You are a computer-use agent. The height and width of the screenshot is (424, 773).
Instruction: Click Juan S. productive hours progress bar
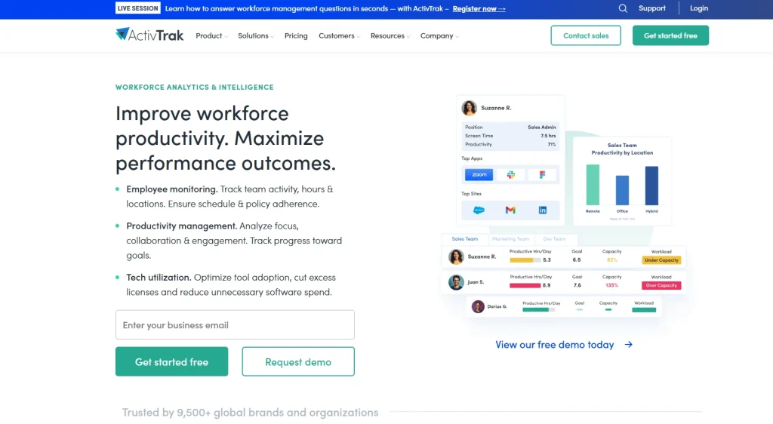click(x=525, y=286)
